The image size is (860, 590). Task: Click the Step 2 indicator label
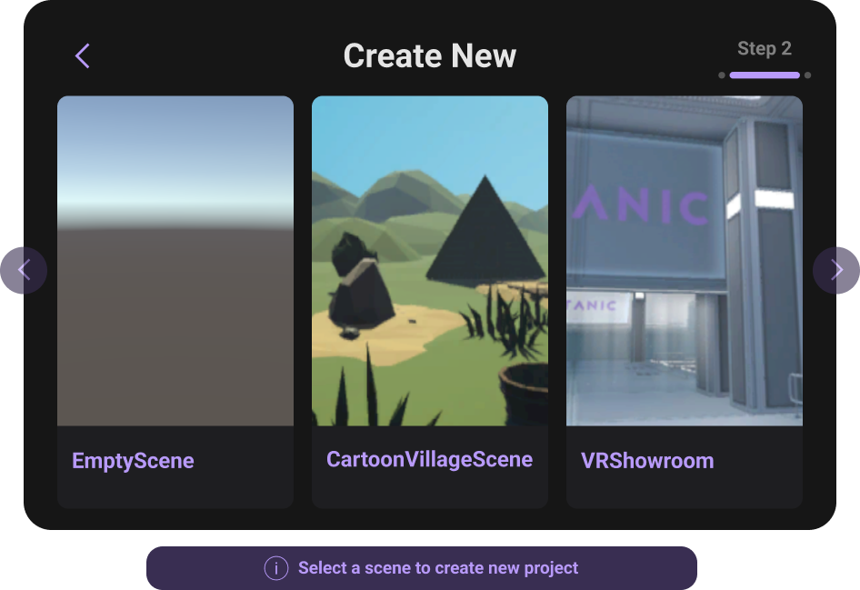[x=765, y=49]
